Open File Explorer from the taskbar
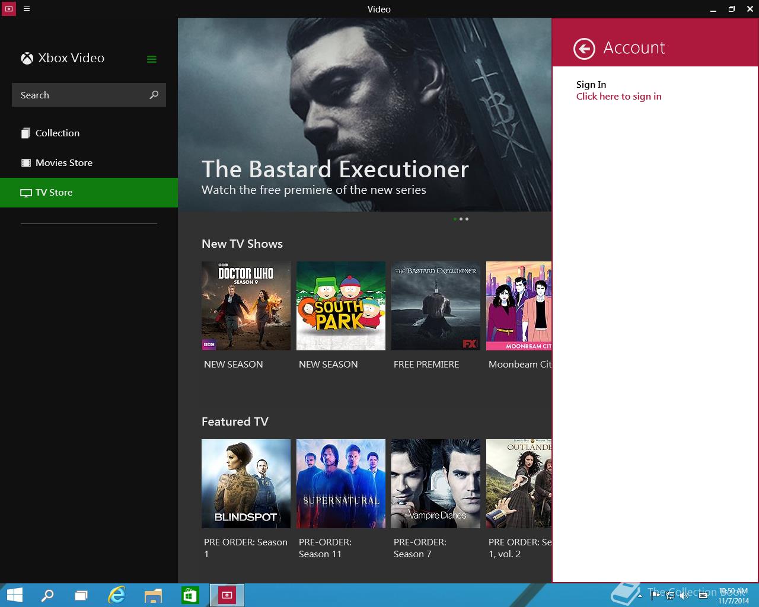 coord(153,595)
